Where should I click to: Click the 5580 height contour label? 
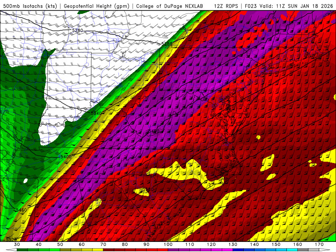pos(148,189)
